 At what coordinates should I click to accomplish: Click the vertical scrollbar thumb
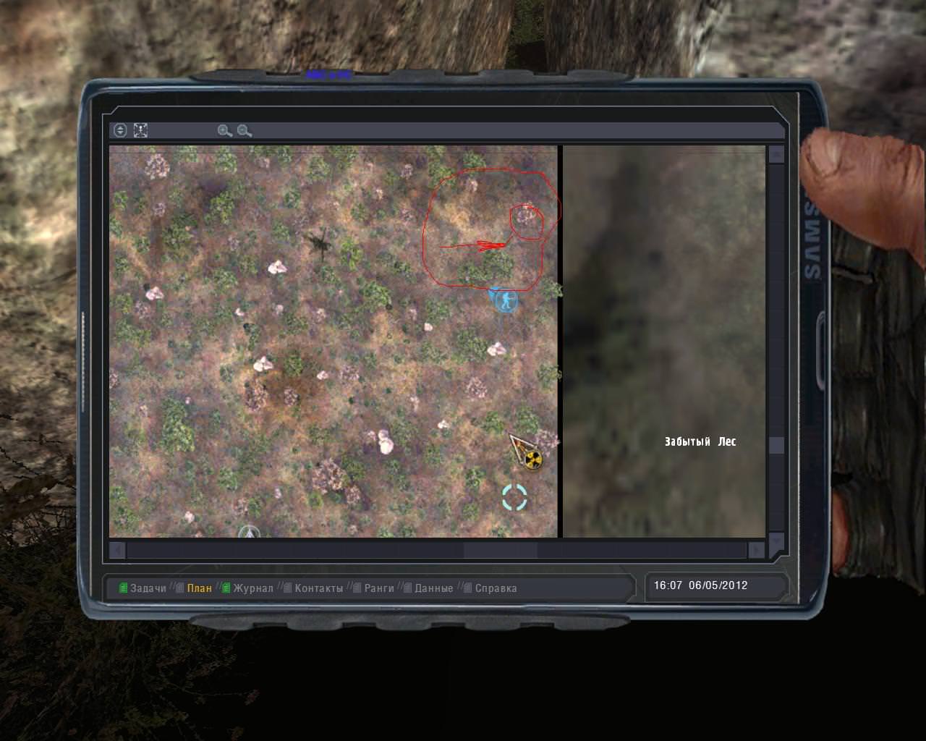776,445
